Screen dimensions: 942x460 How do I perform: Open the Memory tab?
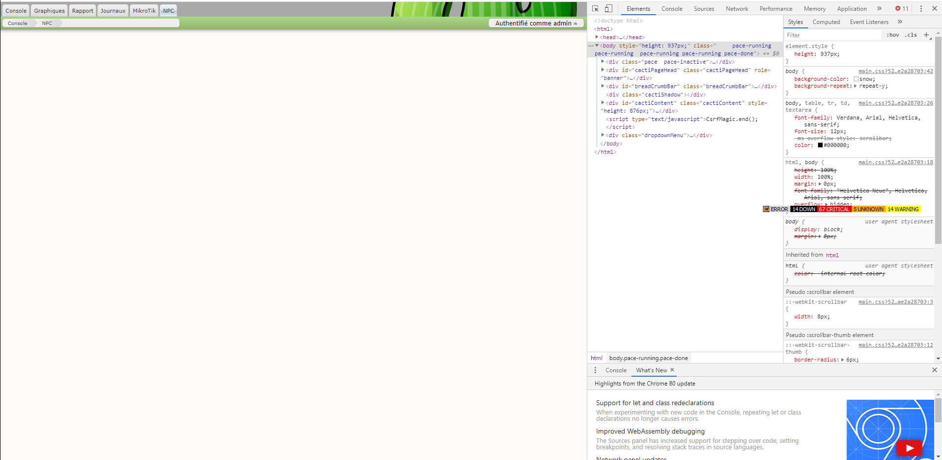point(814,9)
